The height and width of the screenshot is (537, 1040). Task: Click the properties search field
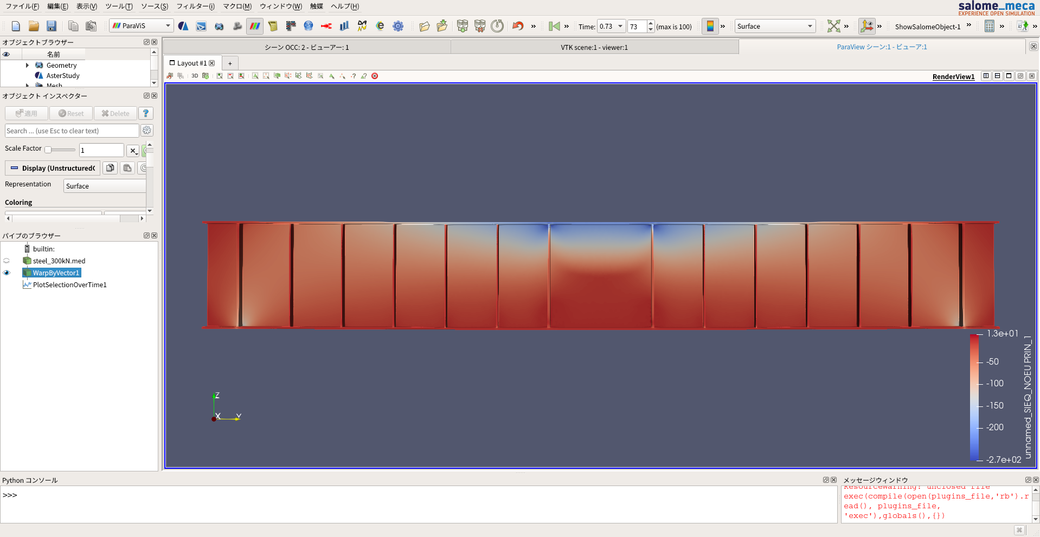(72, 131)
